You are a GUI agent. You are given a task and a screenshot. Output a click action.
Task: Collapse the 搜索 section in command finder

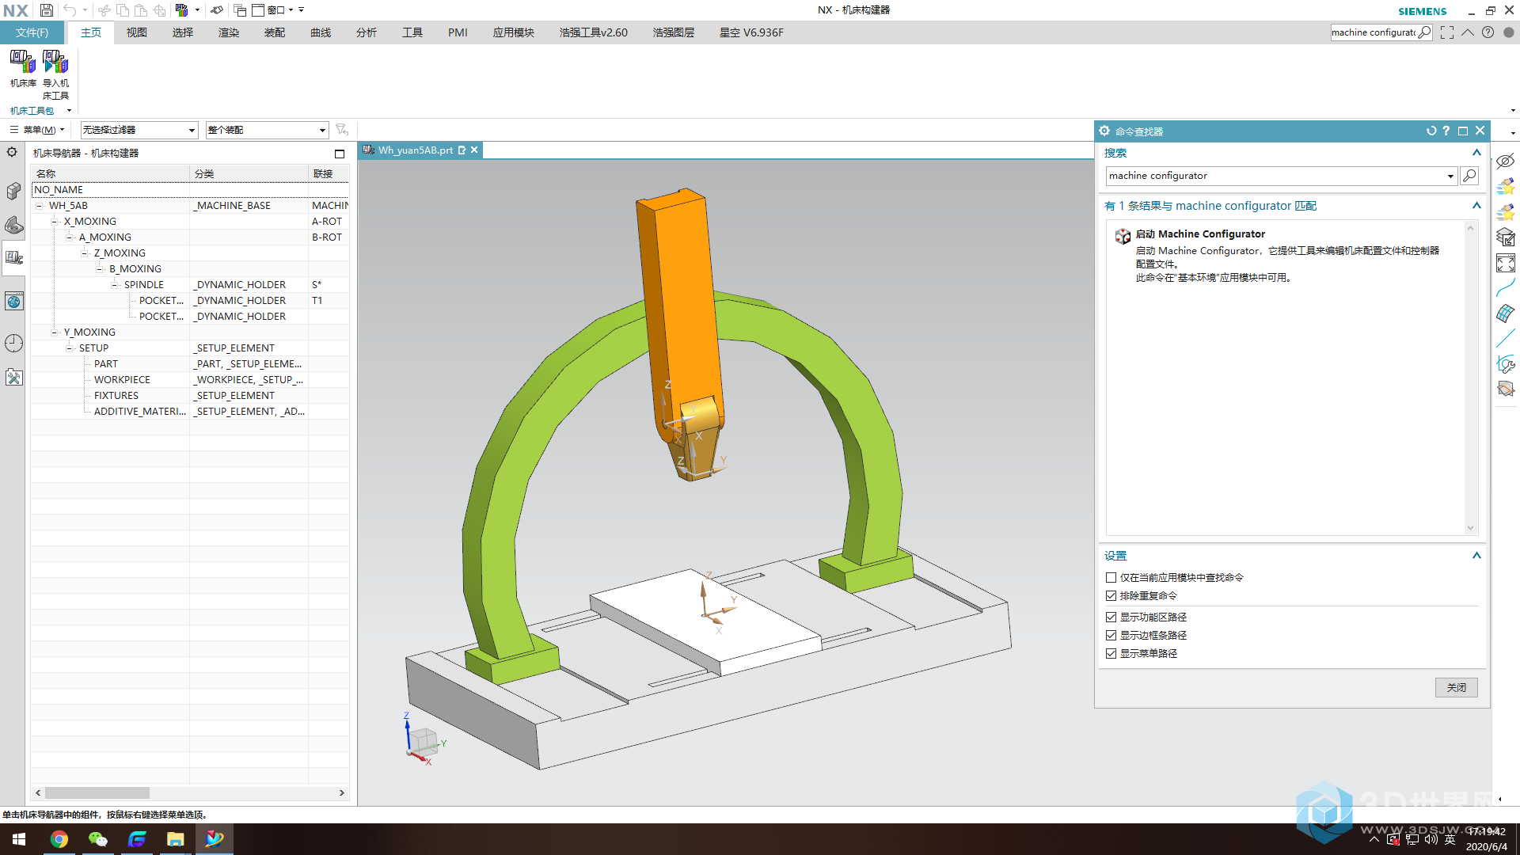[1476, 153]
